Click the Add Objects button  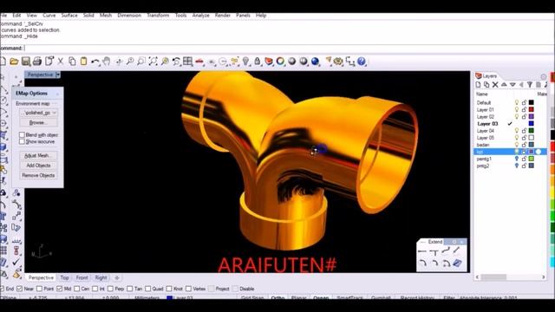tap(38, 166)
